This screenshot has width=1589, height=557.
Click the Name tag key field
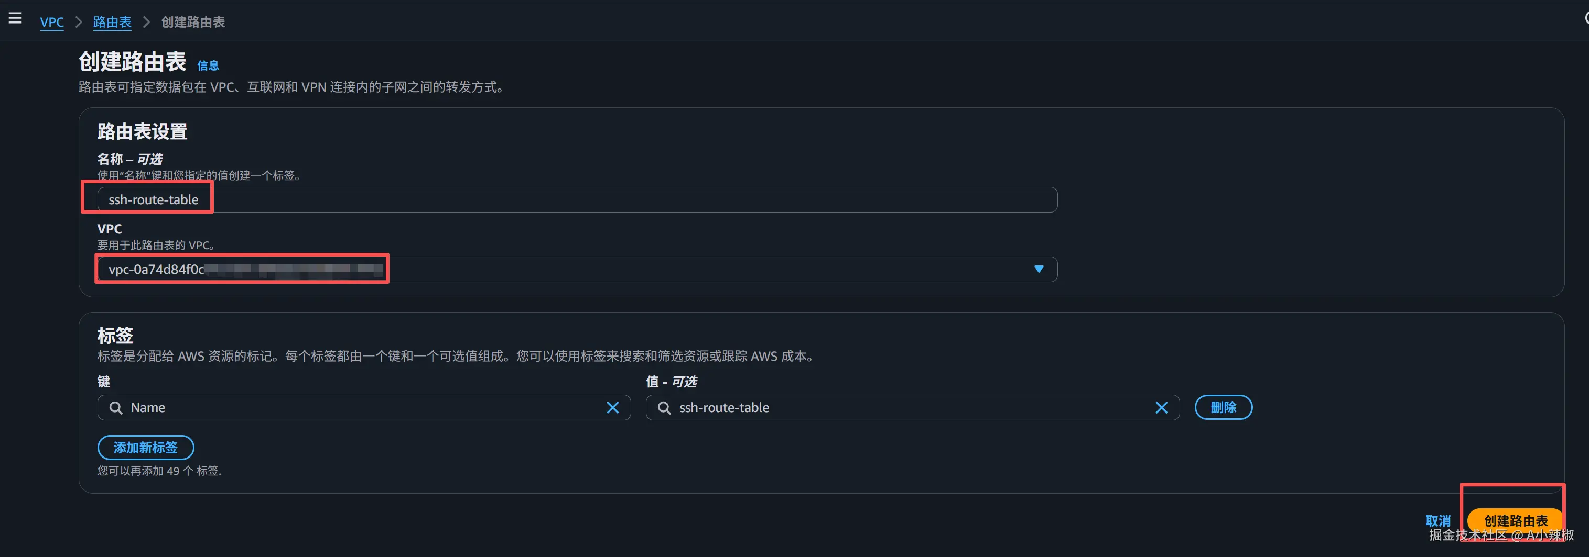click(x=364, y=408)
